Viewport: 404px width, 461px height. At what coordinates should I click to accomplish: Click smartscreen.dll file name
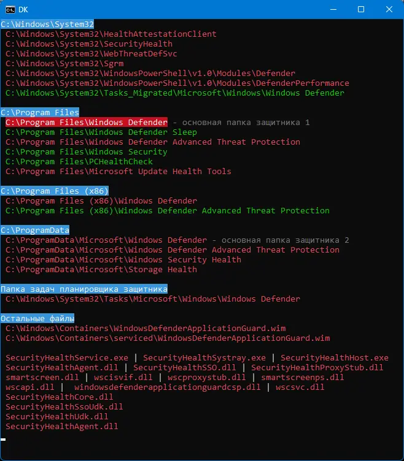pos(42,378)
